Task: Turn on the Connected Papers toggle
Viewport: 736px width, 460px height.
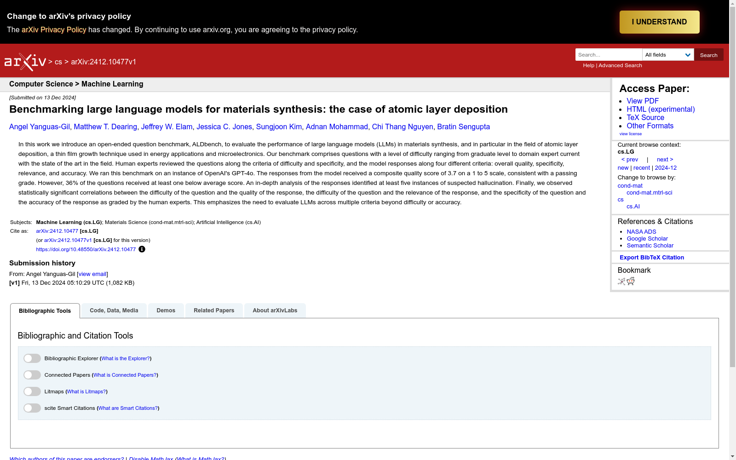Action: click(32, 375)
